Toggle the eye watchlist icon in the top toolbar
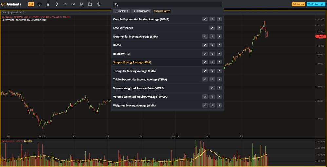Image resolution: width=327 pixels, height=167 pixels. coord(65,4)
